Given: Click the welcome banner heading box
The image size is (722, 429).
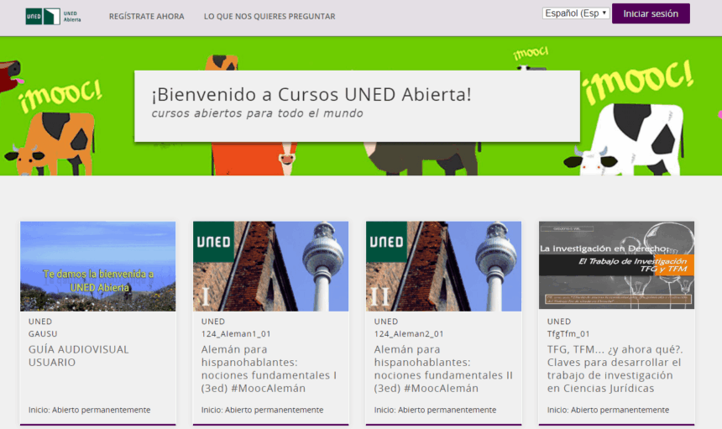Looking at the screenshot, I should (357, 106).
